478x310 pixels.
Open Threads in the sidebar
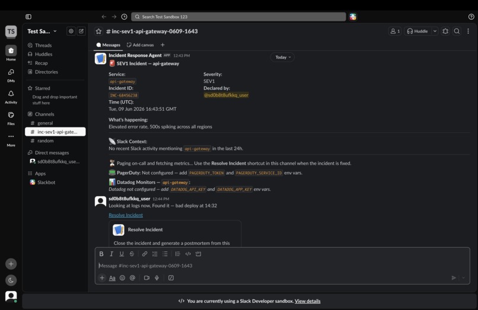click(x=43, y=45)
